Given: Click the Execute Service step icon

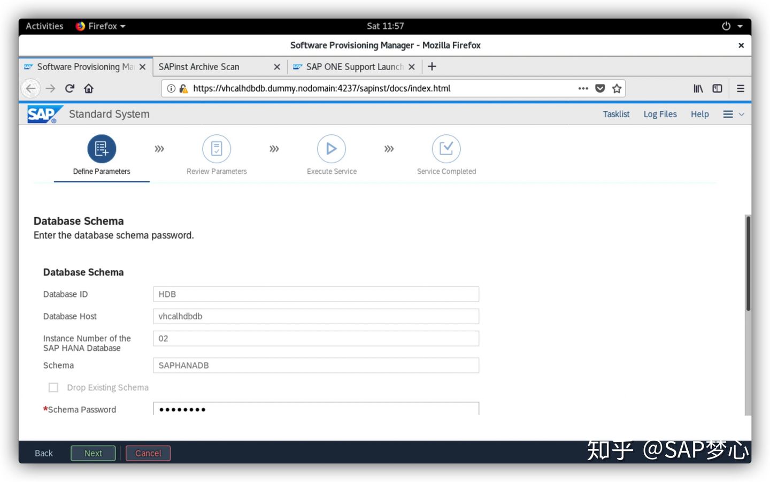Looking at the screenshot, I should coord(332,149).
